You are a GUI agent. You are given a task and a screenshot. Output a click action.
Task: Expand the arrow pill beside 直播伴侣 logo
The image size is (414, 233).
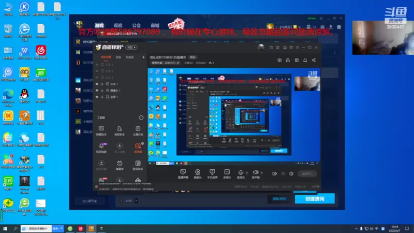coord(131,47)
